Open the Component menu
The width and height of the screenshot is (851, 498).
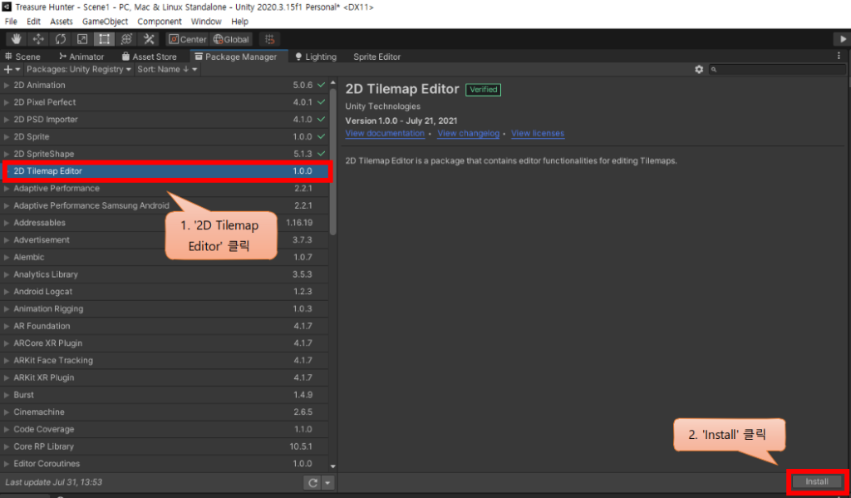(x=160, y=21)
